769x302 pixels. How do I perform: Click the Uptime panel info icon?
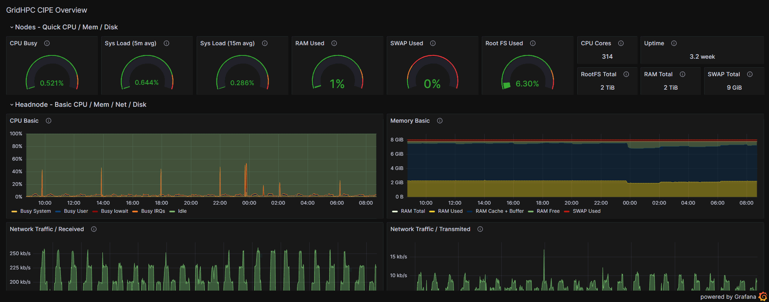pos(674,43)
